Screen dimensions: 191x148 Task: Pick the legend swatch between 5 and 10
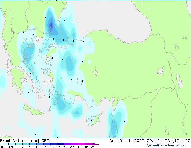tap(33, 144)
